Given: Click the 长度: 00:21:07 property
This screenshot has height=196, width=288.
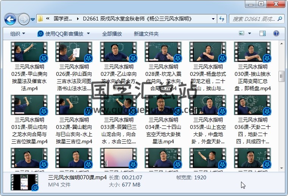Looking at the screenshot, I should click(126, 177).
